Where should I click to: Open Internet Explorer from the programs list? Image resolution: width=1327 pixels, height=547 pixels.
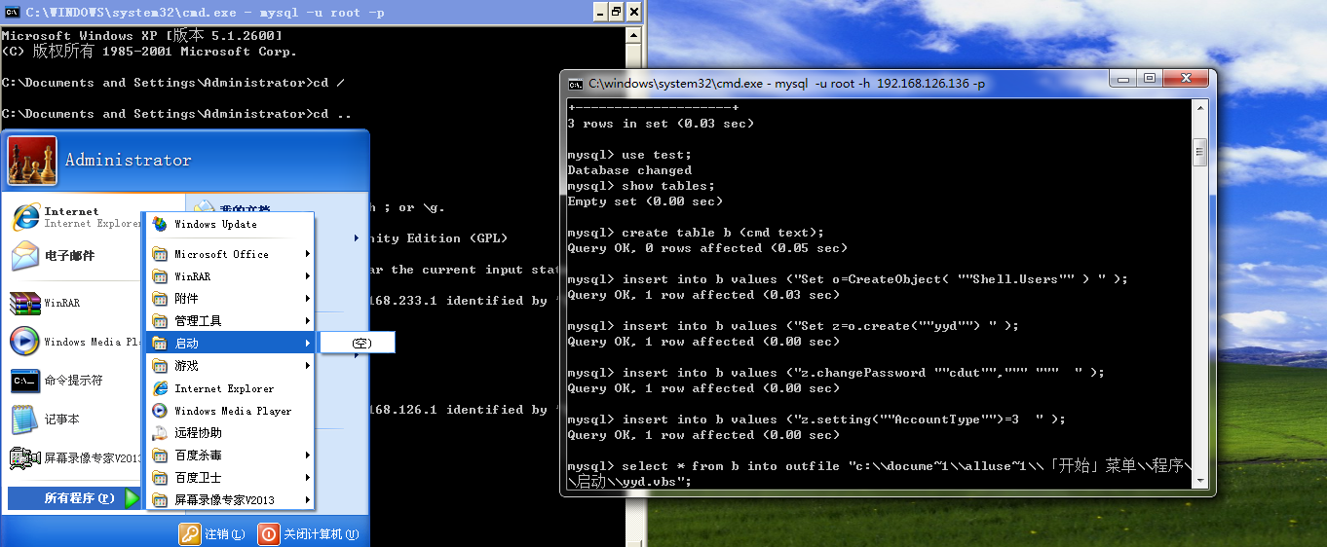coord(231,388)
